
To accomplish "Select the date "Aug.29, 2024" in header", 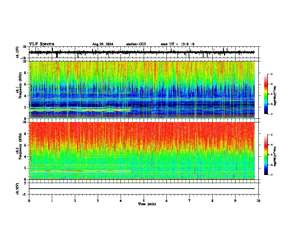I will pos(103,44).
